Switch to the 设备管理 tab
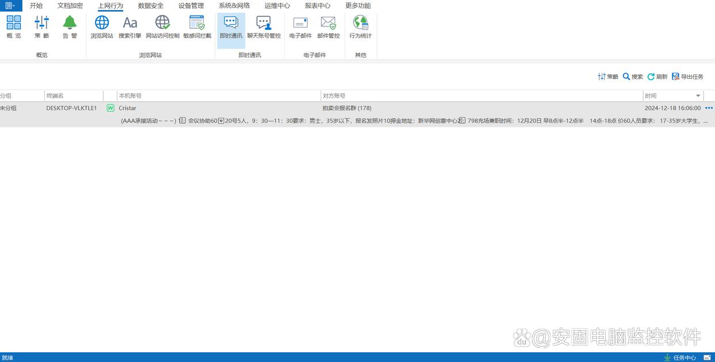The image size is (715, 362). tap(191, 6)
